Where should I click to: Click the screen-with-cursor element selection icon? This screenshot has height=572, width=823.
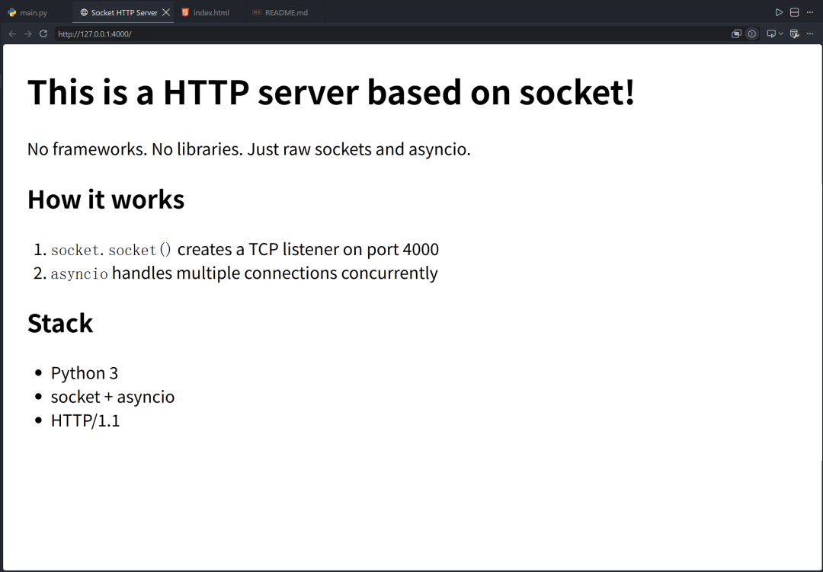coord(771,34)
